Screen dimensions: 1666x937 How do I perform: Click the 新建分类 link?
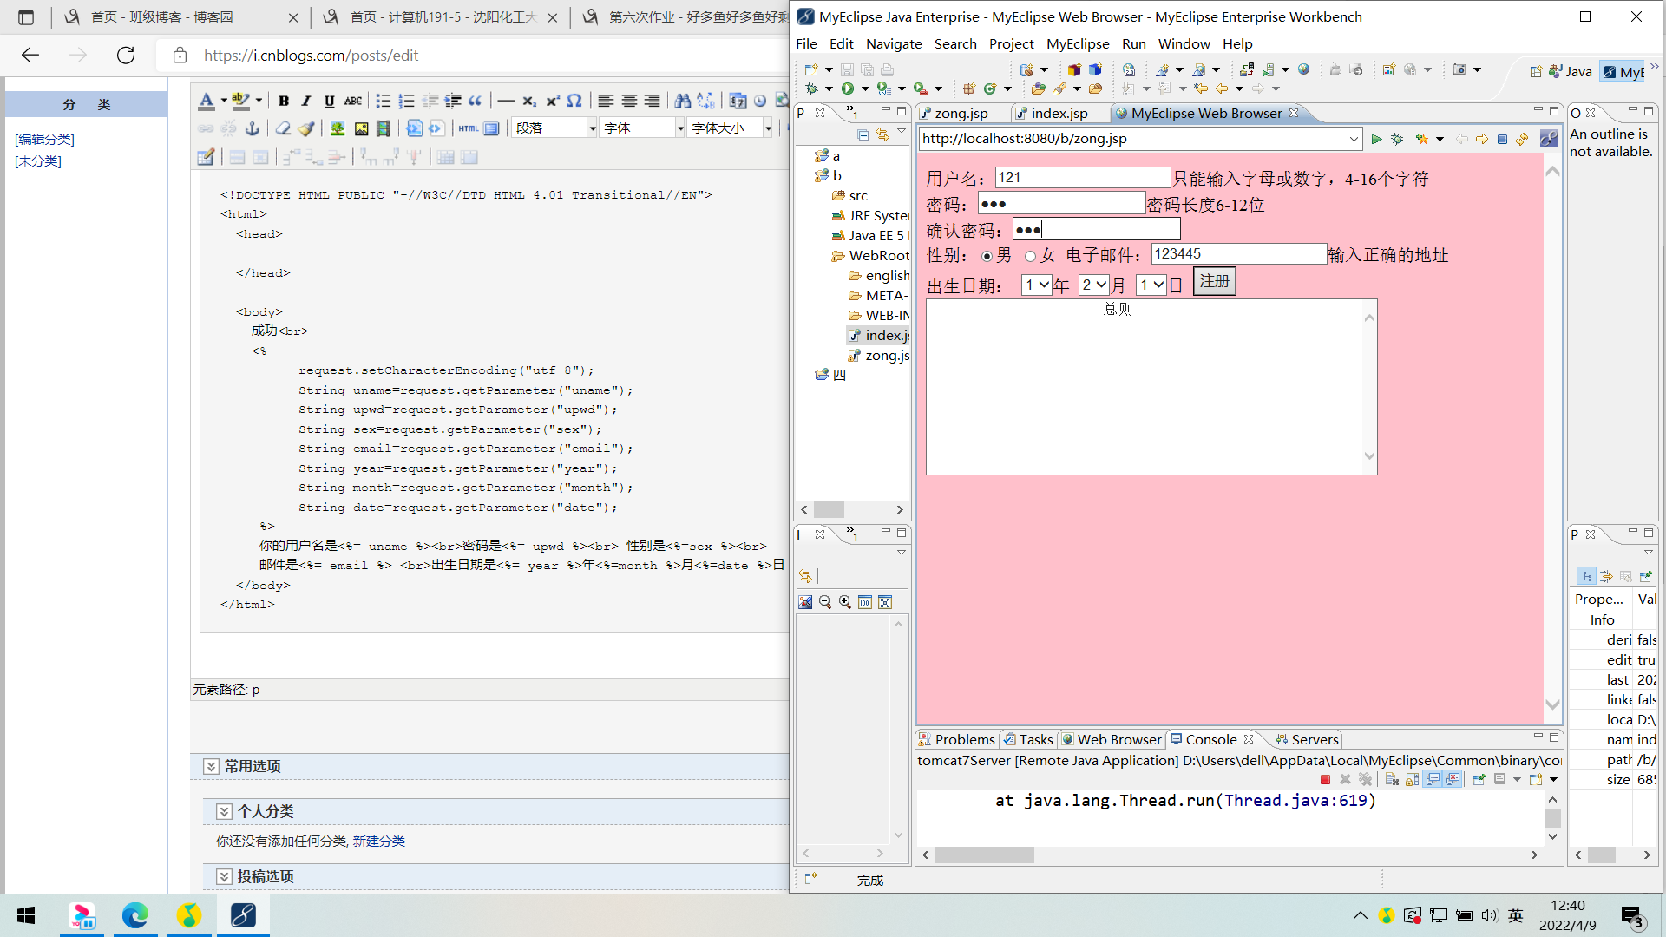378,842
